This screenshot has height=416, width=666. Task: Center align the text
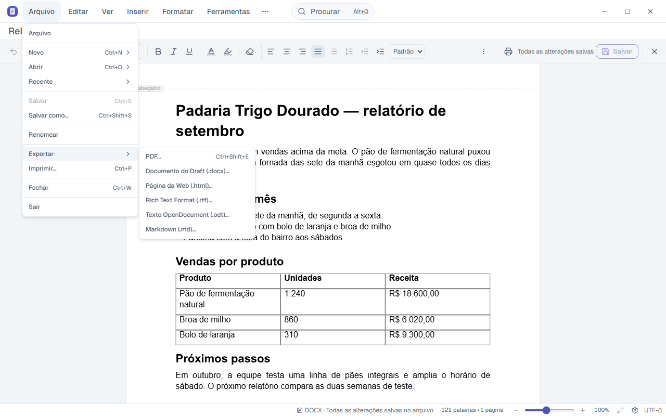(286, 51)
